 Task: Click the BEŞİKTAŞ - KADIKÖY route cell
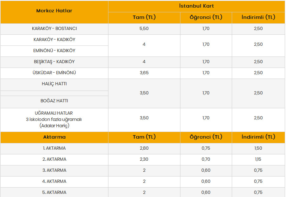54,62
